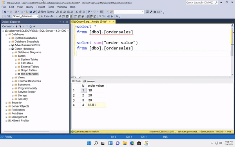Open the Query menu

pos(29,7)
